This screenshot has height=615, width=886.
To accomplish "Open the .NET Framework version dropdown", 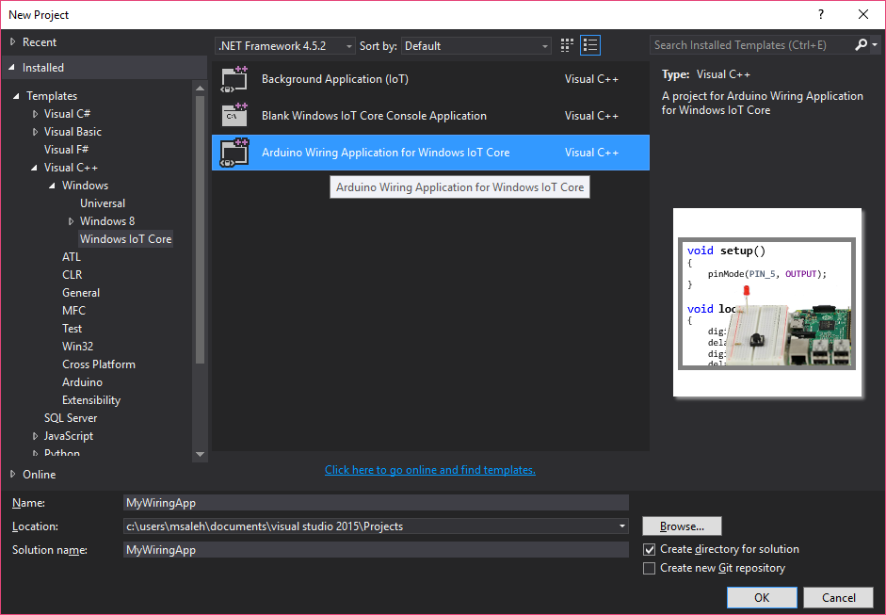I will click(285, 46).
